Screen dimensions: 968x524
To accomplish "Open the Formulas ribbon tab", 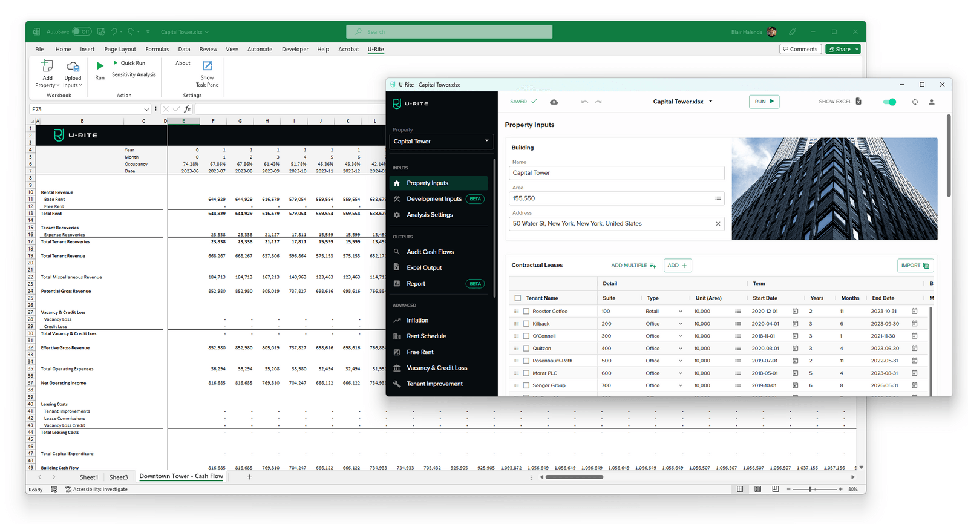I will click(x=157, y=49).
